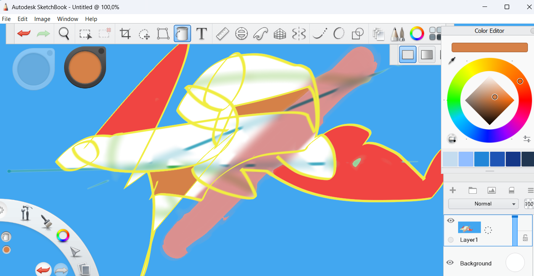Viewport: 534px width, 276px height.
Task: Add a new layer with plus button
Action: click(453, 190)
